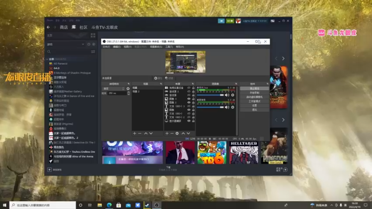This screenshot has width=372, height=209.
Task: Click the 停止推流 button in OBS
Action: [254, 88]
